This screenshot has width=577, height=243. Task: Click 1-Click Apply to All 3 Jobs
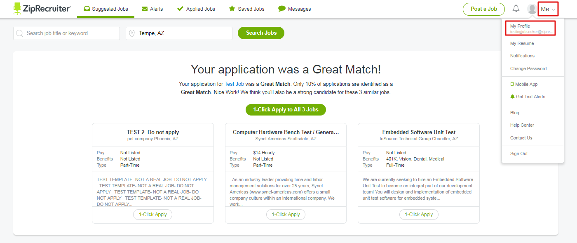point(286,110)
